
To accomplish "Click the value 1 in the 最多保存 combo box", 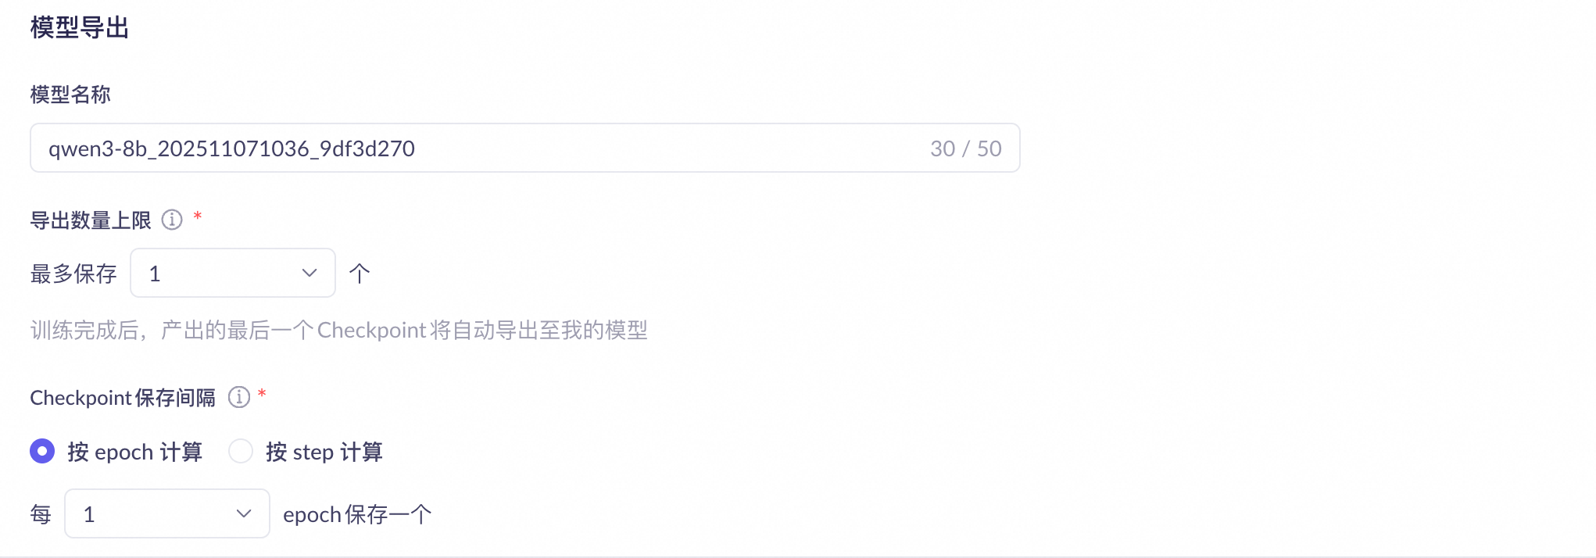I will 155,274.
